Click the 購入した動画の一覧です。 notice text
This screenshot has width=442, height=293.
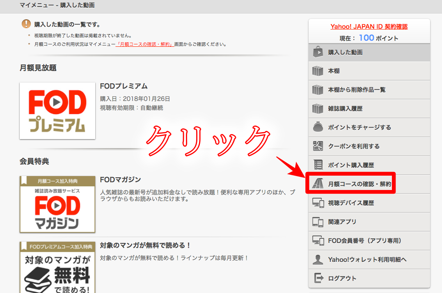(x=68, y=25)
